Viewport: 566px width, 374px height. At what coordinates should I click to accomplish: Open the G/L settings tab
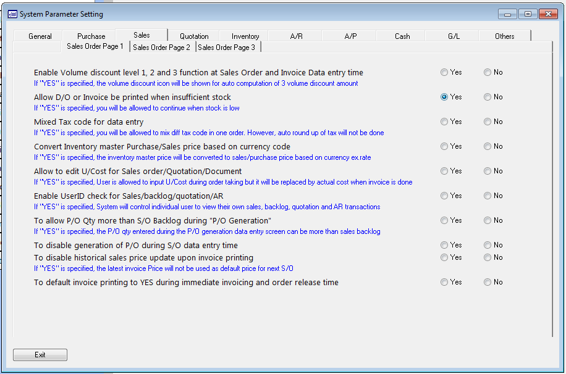tap(454, 36)
